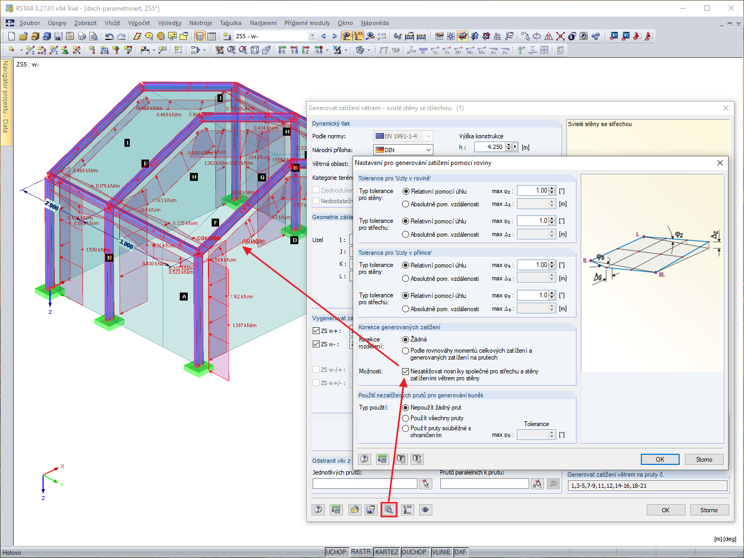The image size is (744, 558).
Task: Toggle the 'ZS w+' checkbox
Action: click(316, 331)
